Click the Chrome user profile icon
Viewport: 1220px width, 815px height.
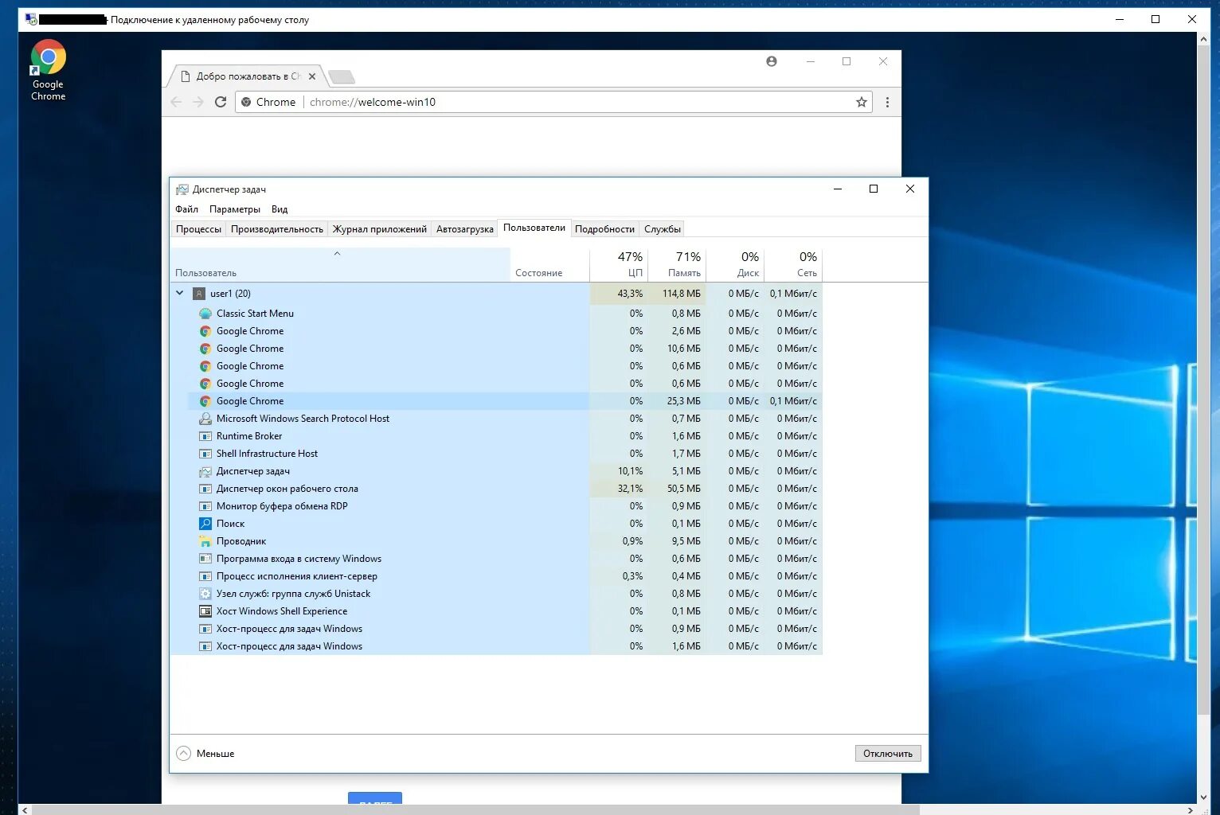pyautogui.click(x=771, y=61)
